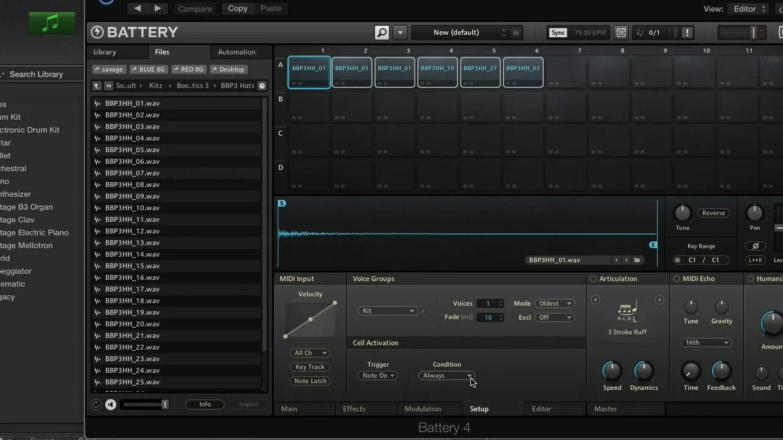Click the sample start S marker
The image size is (783, 440).
[x=282, y=203]
